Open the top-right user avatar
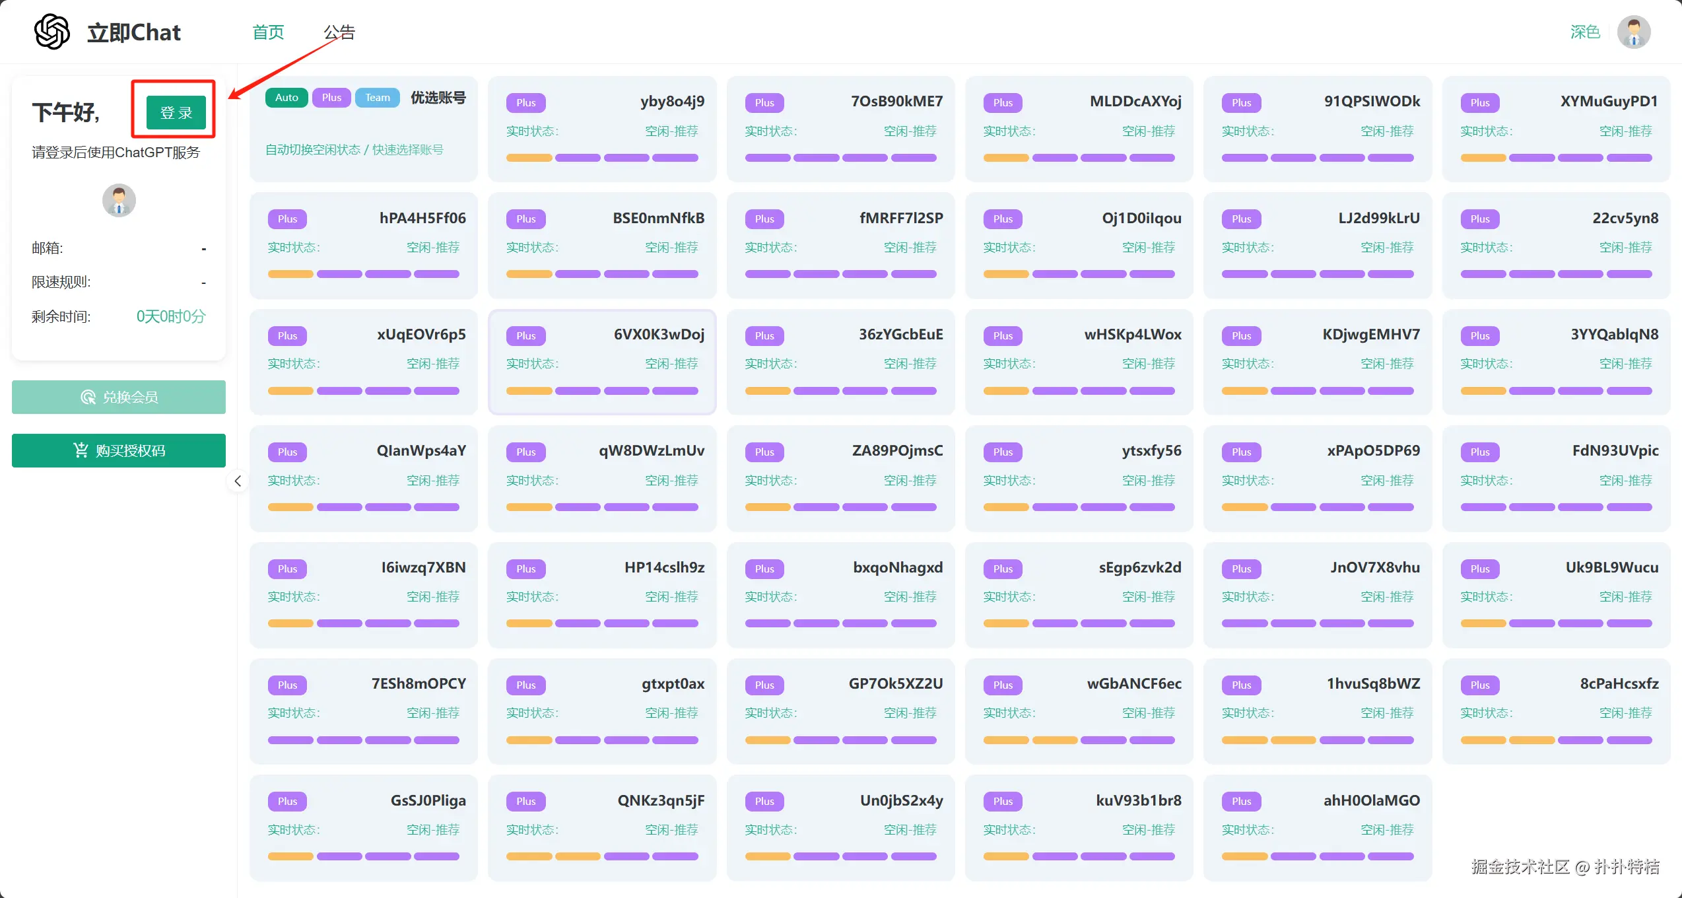Viewport: 1682px width, 898px height. [x=1634, y=32]
